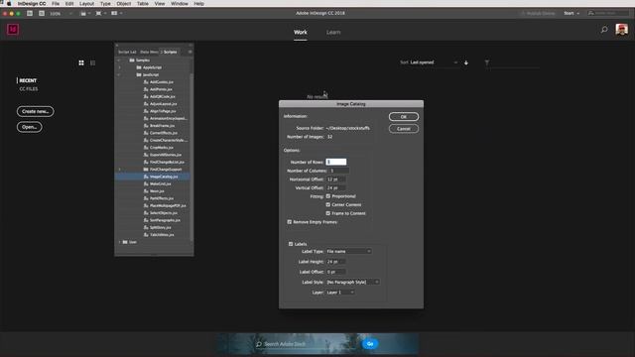Switch to the grid view icon
Viewport: 635px width, 357px height.
coord(81,62)
